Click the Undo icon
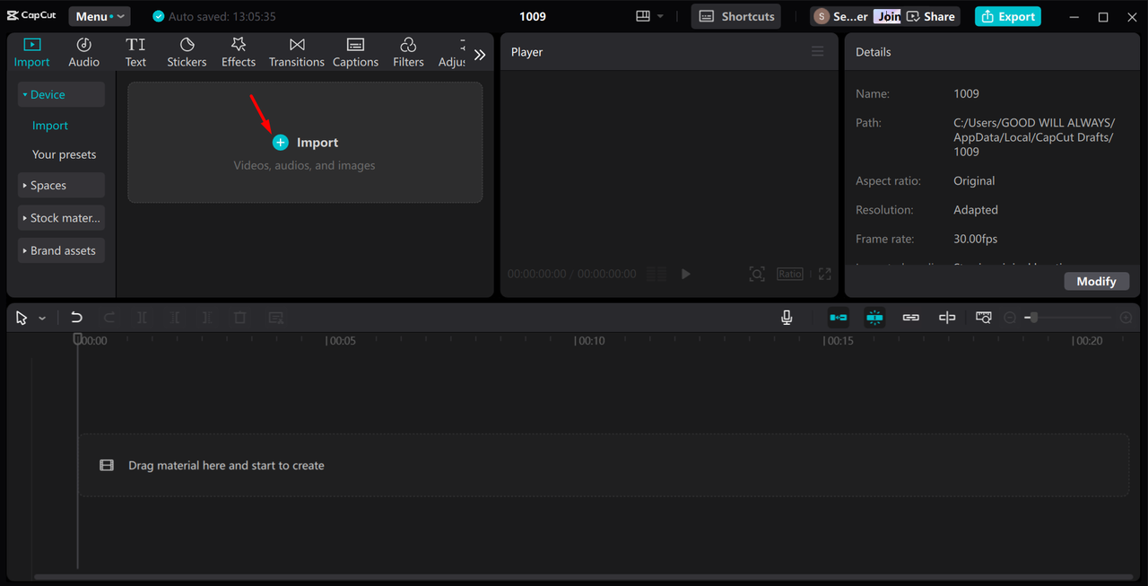 (x=76, y=318)
